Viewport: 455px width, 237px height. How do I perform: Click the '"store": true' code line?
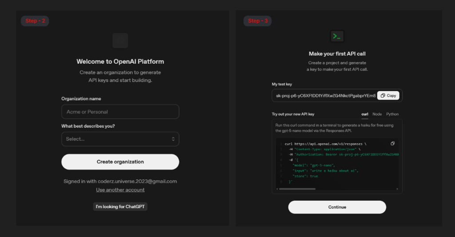pyautogui.click(x=305, y=176)
